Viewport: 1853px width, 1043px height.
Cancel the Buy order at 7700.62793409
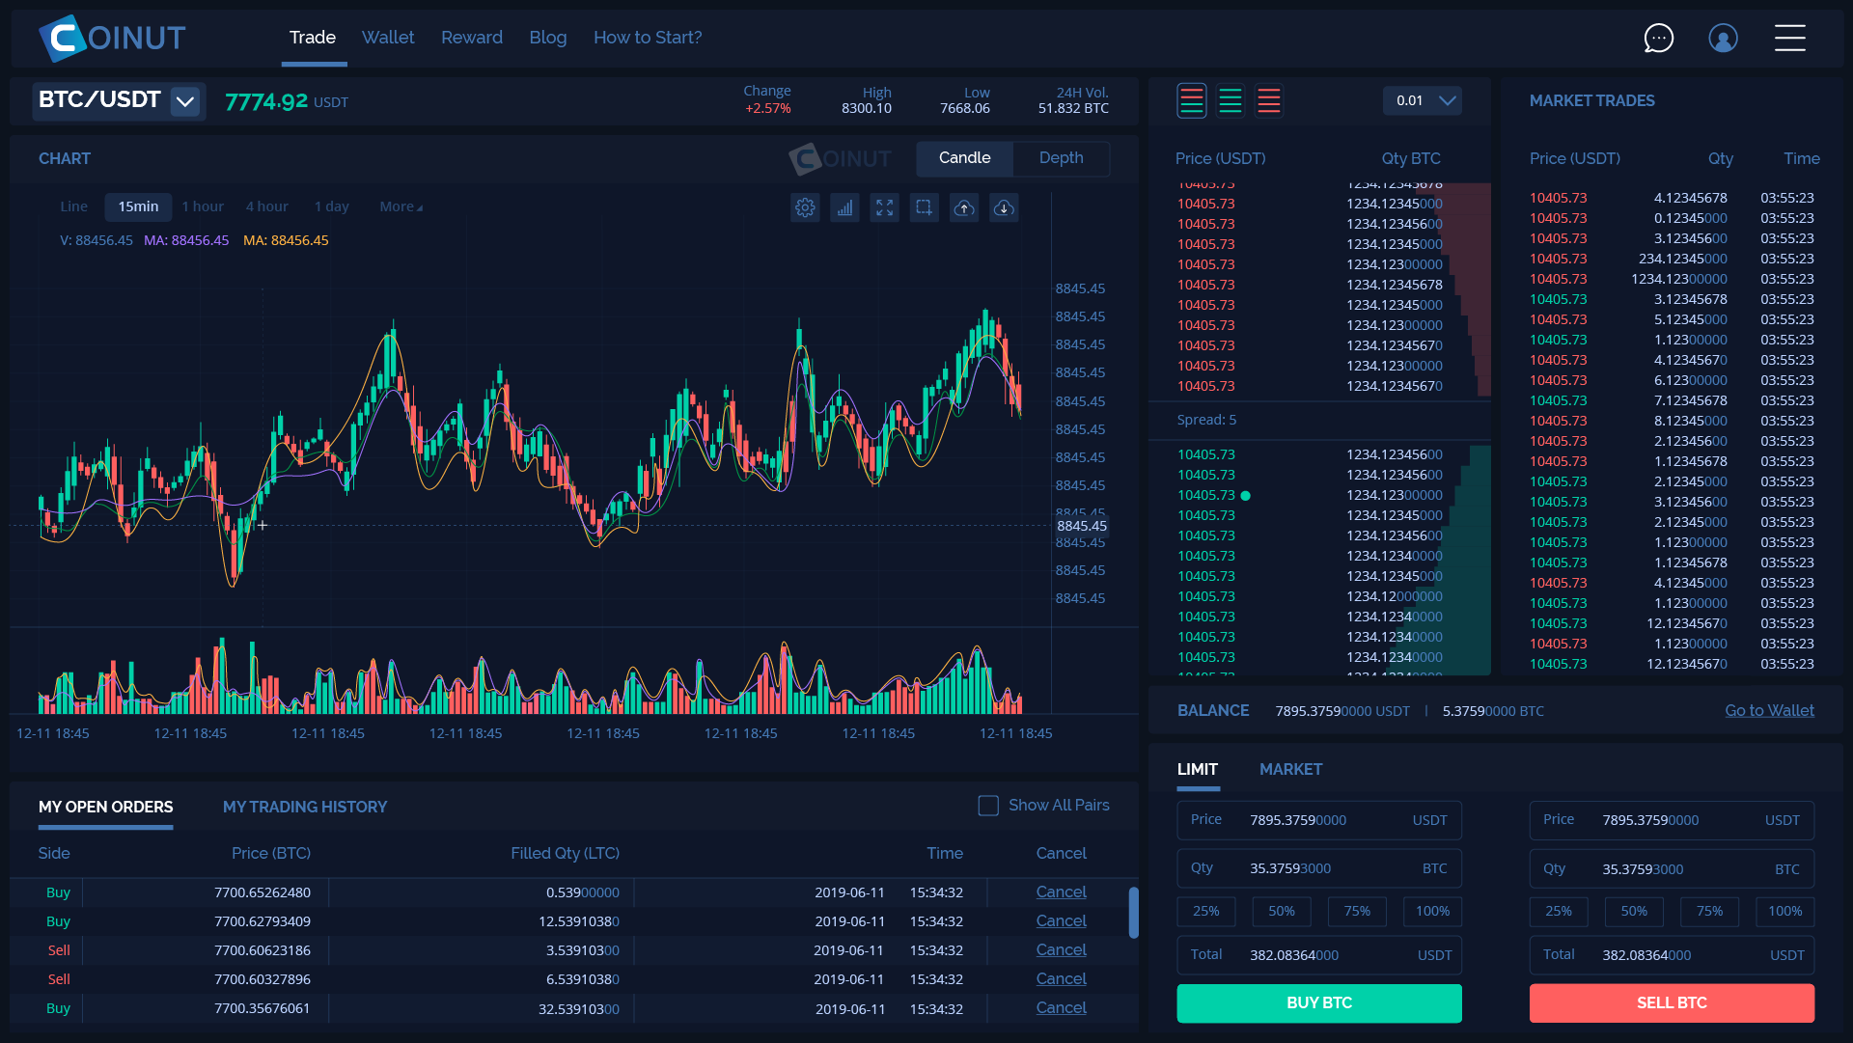pos(1061,921)
